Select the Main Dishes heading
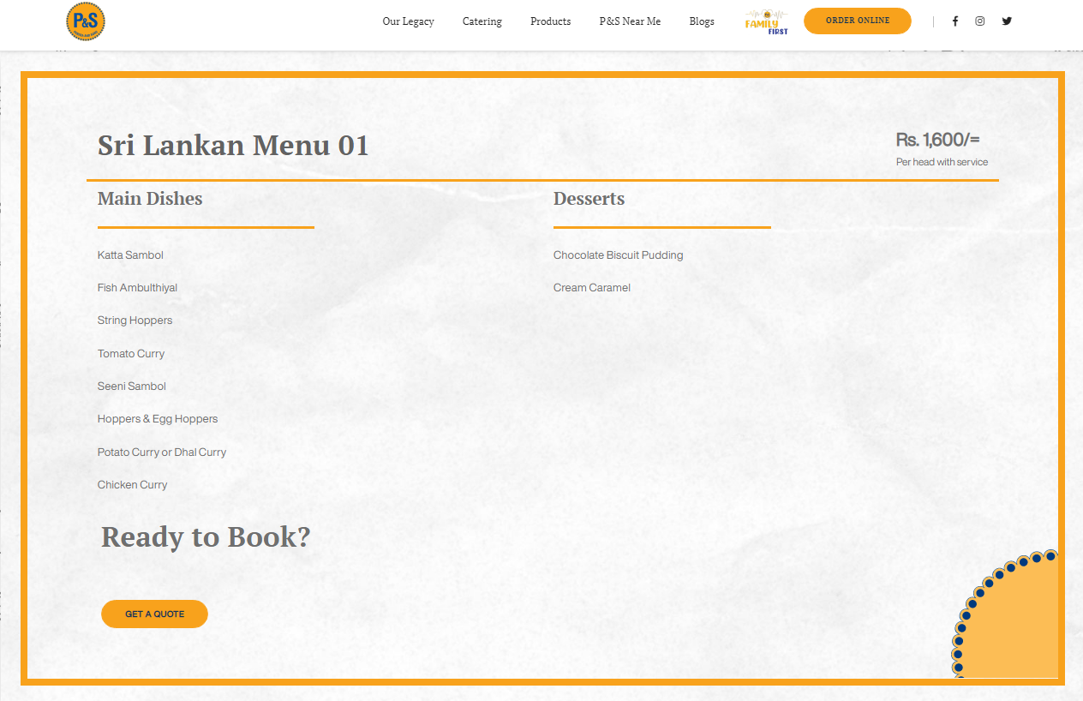The height and width of the screenshot is (701, 1083). (x=150, y=199)
